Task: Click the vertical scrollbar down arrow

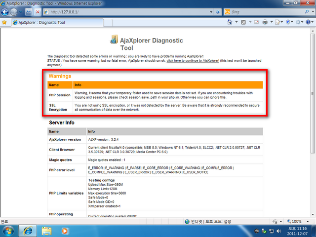Action: (313, 215)
